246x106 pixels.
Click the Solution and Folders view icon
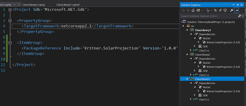[198, 11]
